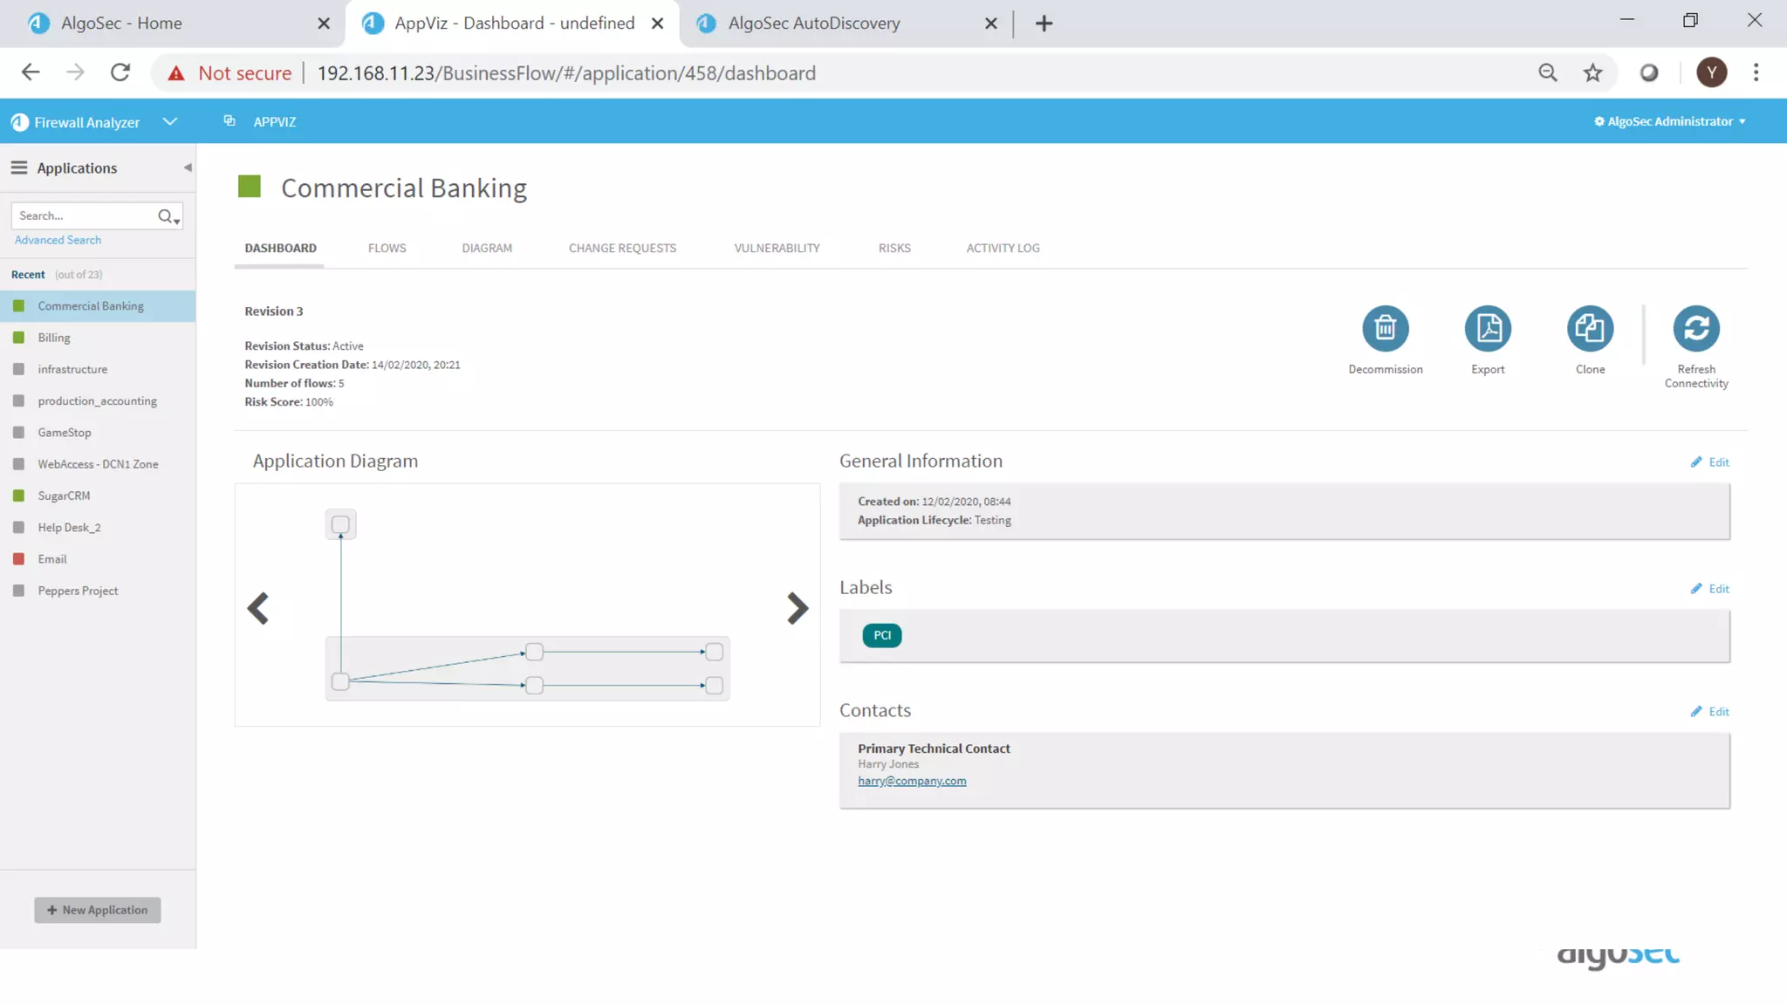Click the Export PDF icon
Screen dimensions: 1787x1005
tap(1487, 329)
